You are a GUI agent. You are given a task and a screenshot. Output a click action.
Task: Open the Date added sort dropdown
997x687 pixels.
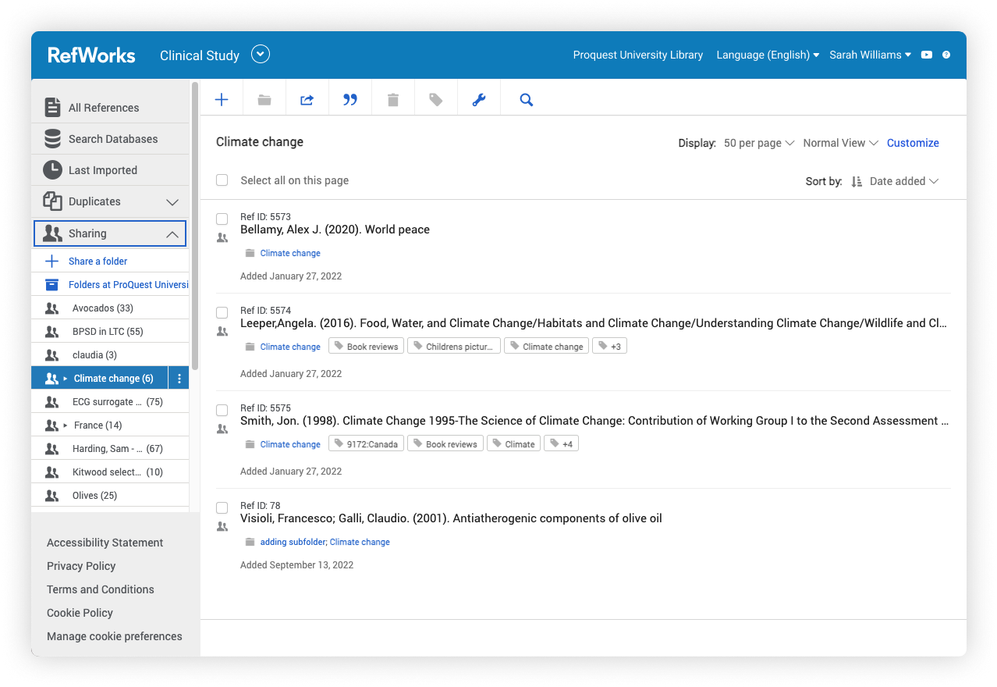coord(904,181)
